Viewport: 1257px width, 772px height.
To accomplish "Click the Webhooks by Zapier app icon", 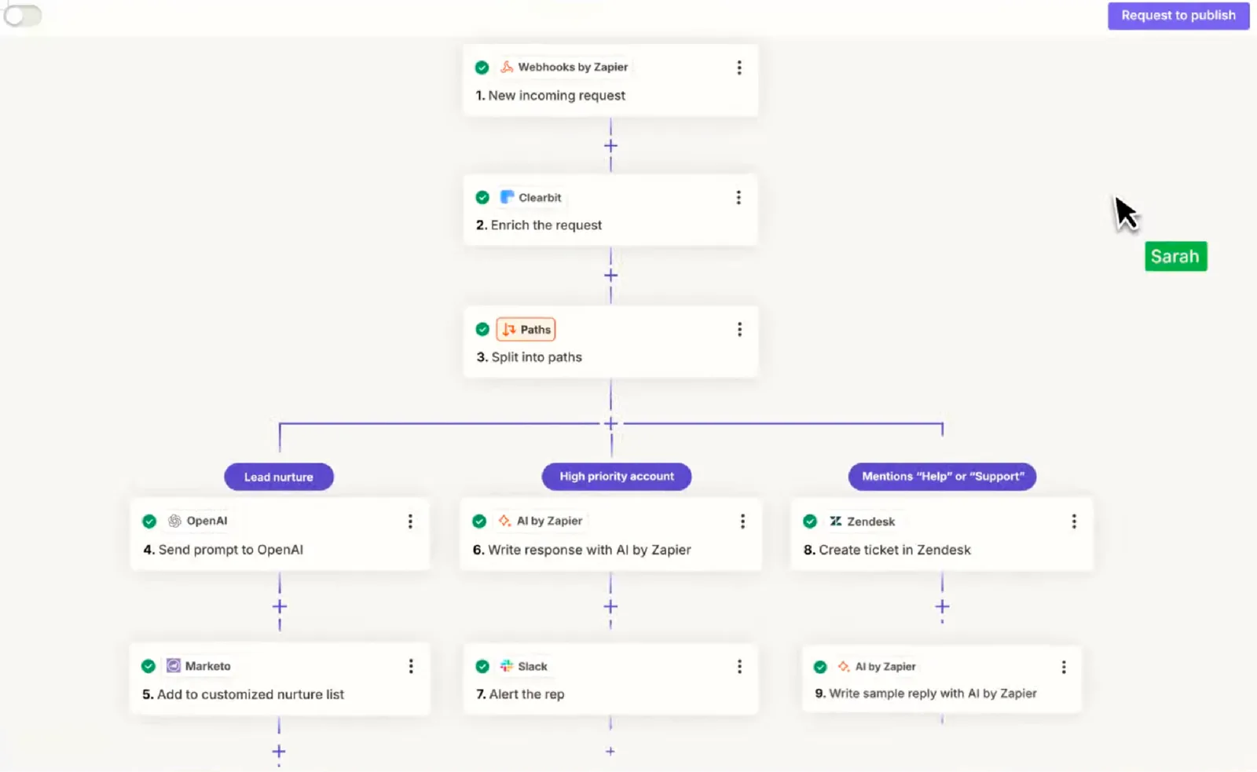I will coord(507,67).
